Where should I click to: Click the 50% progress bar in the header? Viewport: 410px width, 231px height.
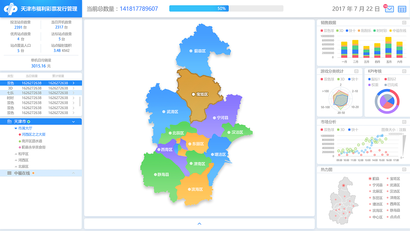[x=226, y=9]
